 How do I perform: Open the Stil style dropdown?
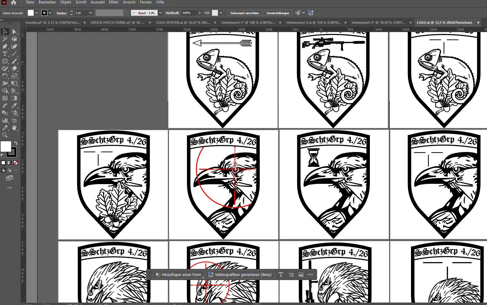point(221,13)
